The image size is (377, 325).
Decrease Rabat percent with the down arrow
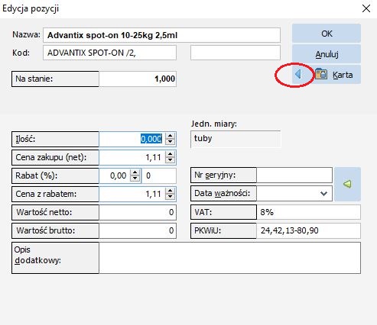[135, 179]
